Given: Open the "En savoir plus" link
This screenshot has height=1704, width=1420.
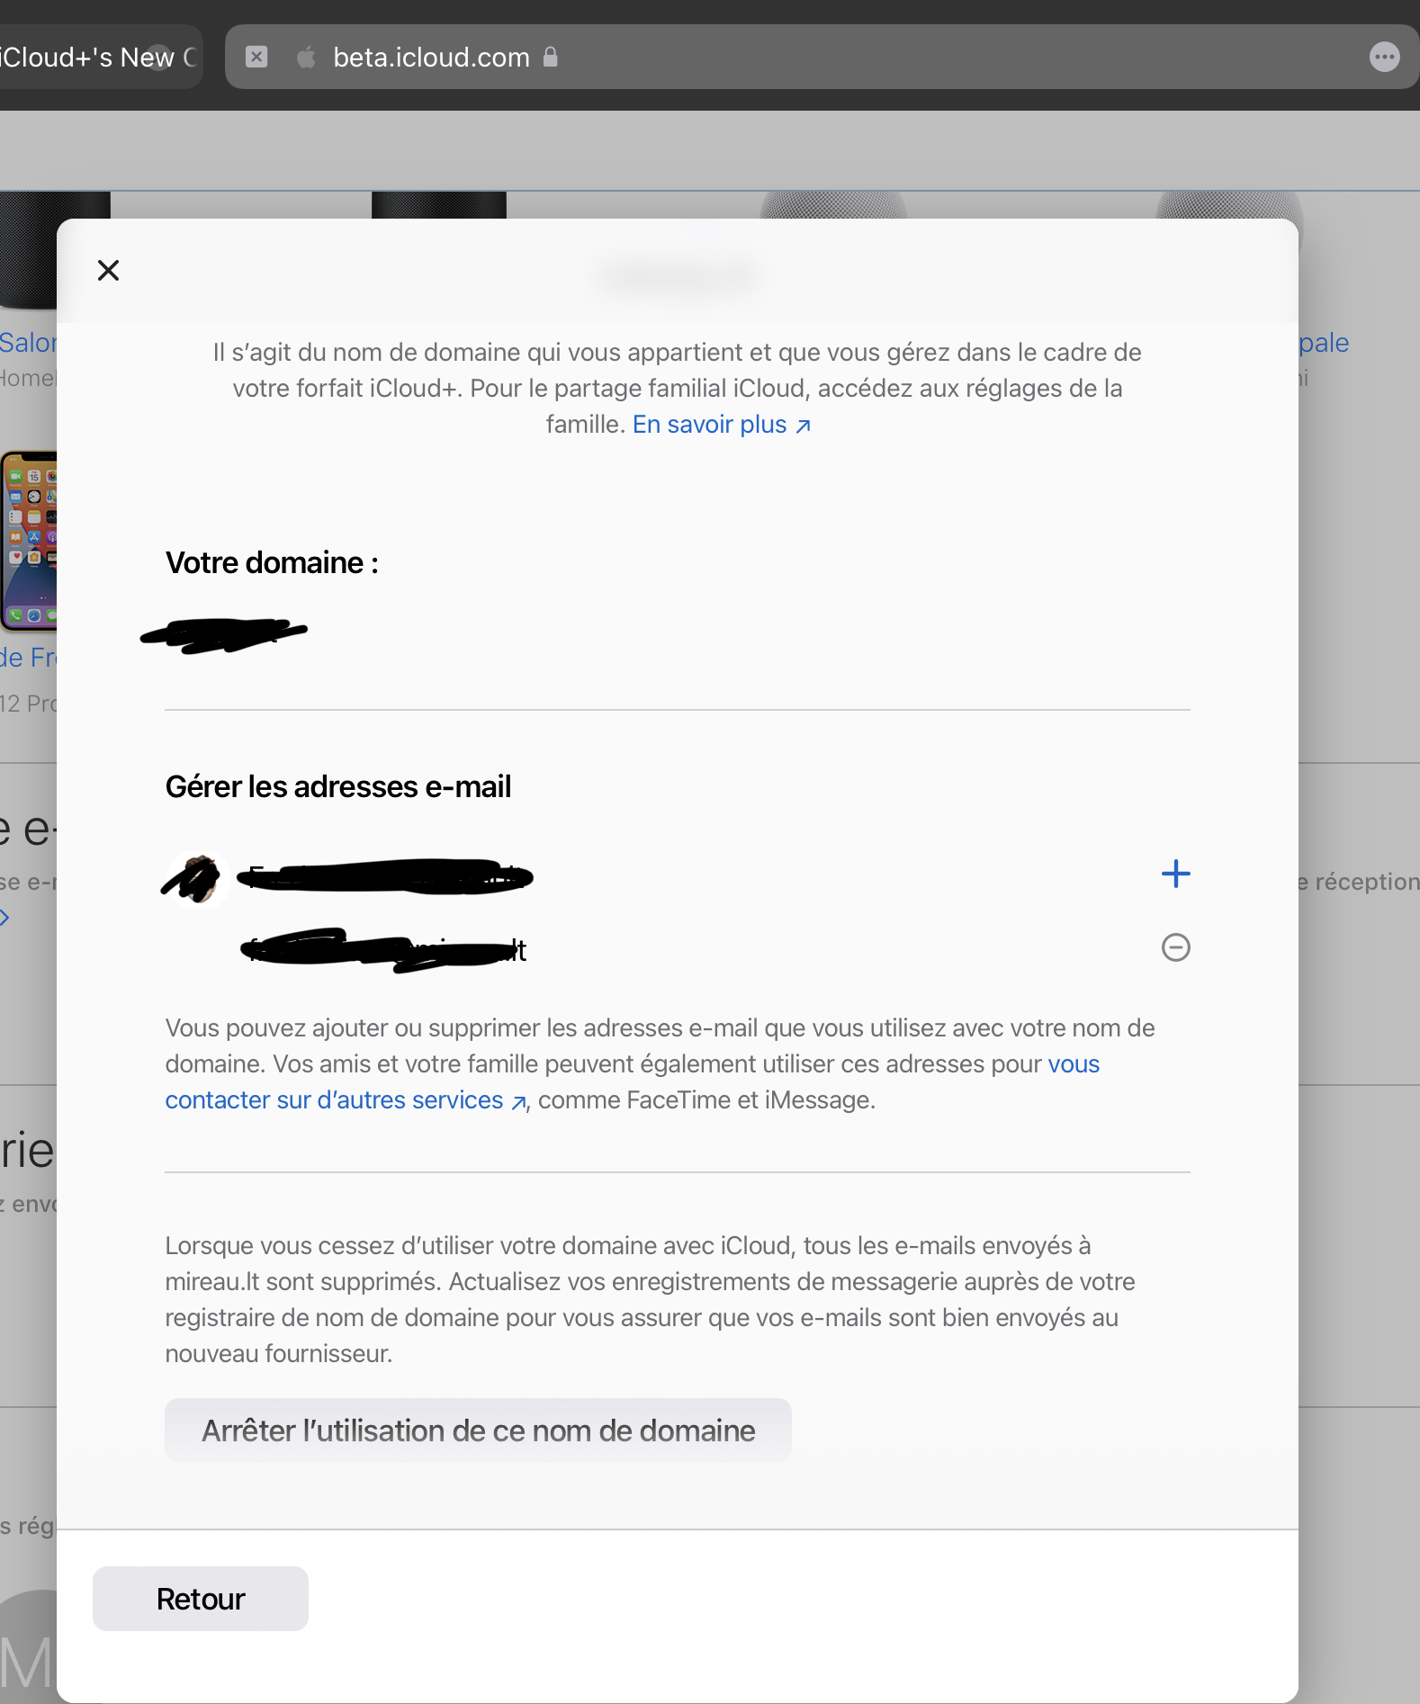Looking at the screenshot, I should (722, 425).
